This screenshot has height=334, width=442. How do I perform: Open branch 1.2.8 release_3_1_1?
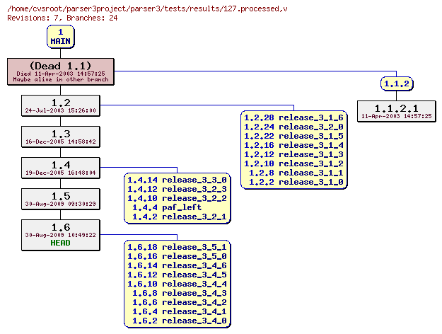tap(296, 173)
